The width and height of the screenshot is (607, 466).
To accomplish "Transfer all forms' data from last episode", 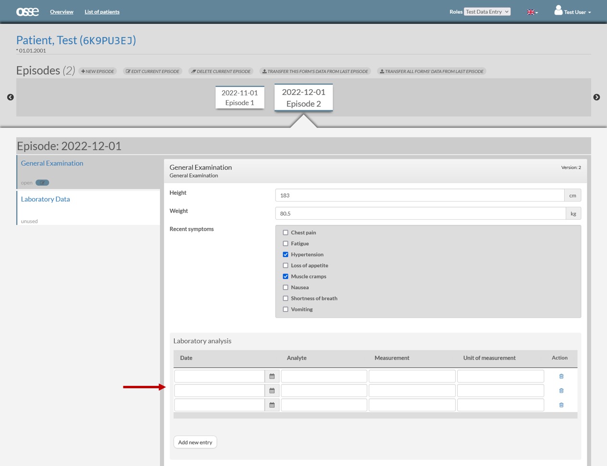I will tap(432, 71).
